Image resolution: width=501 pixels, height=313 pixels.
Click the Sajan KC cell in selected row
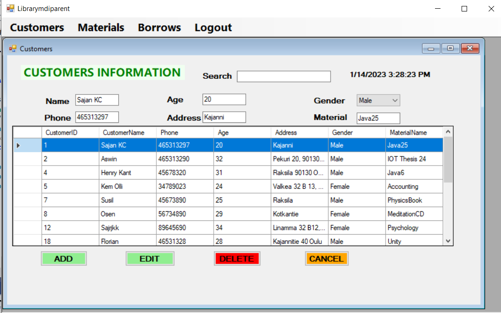point(127,145)
